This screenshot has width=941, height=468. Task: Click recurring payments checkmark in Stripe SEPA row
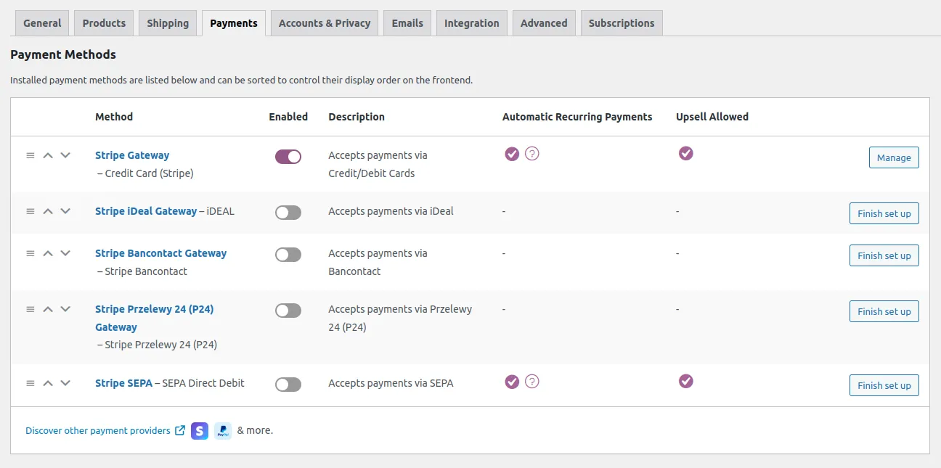pos(512,382)
